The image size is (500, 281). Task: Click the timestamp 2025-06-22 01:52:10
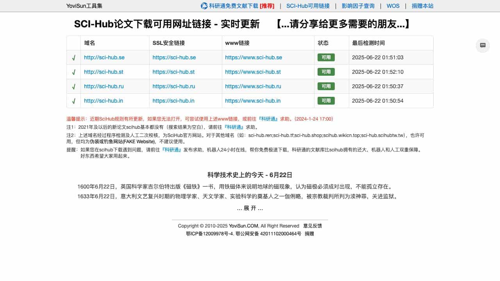pos(378,72)
